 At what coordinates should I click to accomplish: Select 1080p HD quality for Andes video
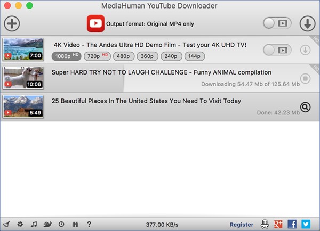66,56
